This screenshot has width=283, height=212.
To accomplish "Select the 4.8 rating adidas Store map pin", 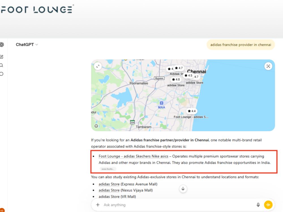I will (176, 79).
